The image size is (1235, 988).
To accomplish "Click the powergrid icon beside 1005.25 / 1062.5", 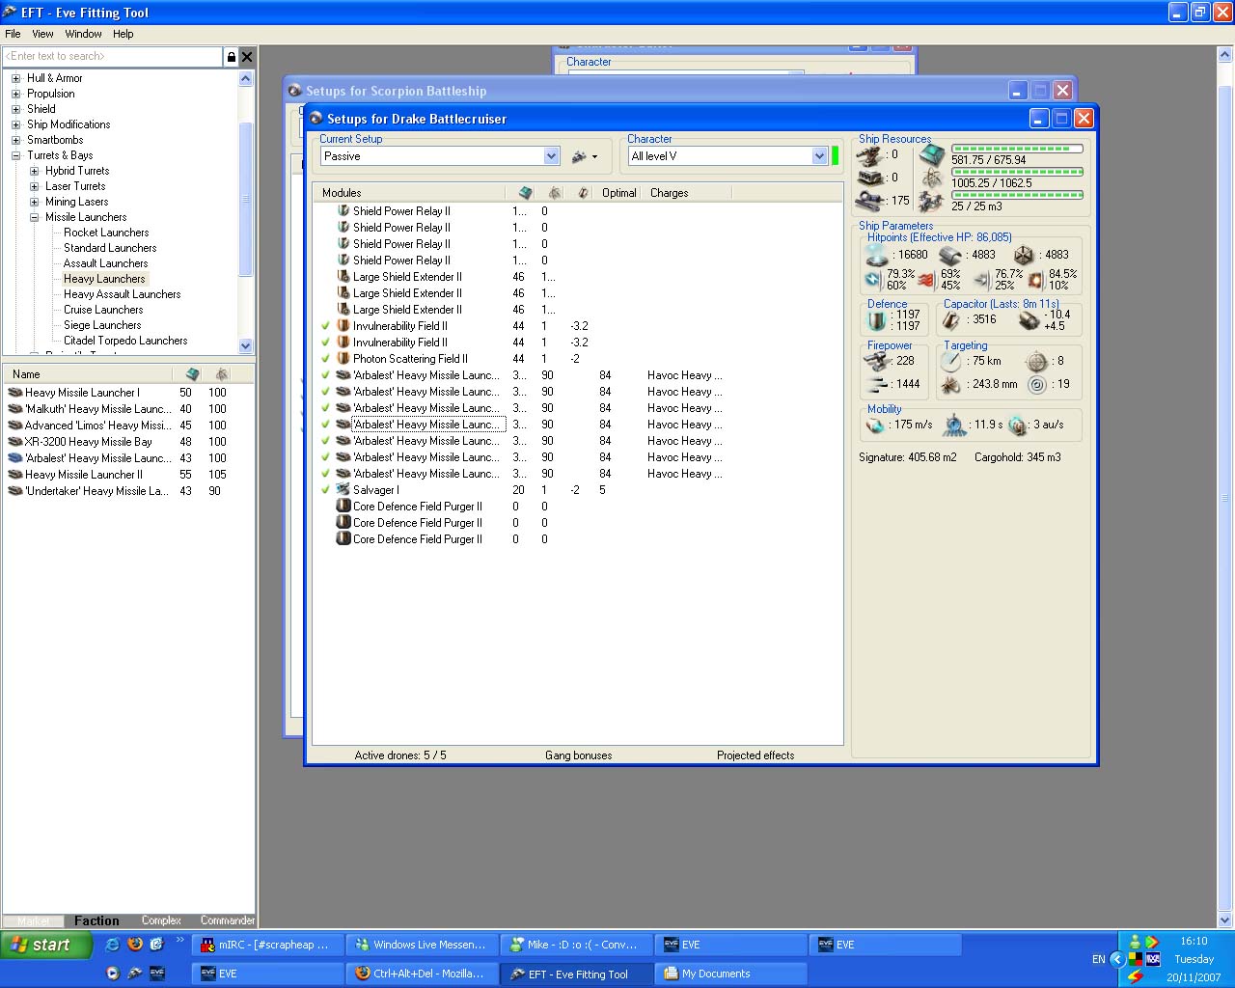I will click(x=932, y=178).
